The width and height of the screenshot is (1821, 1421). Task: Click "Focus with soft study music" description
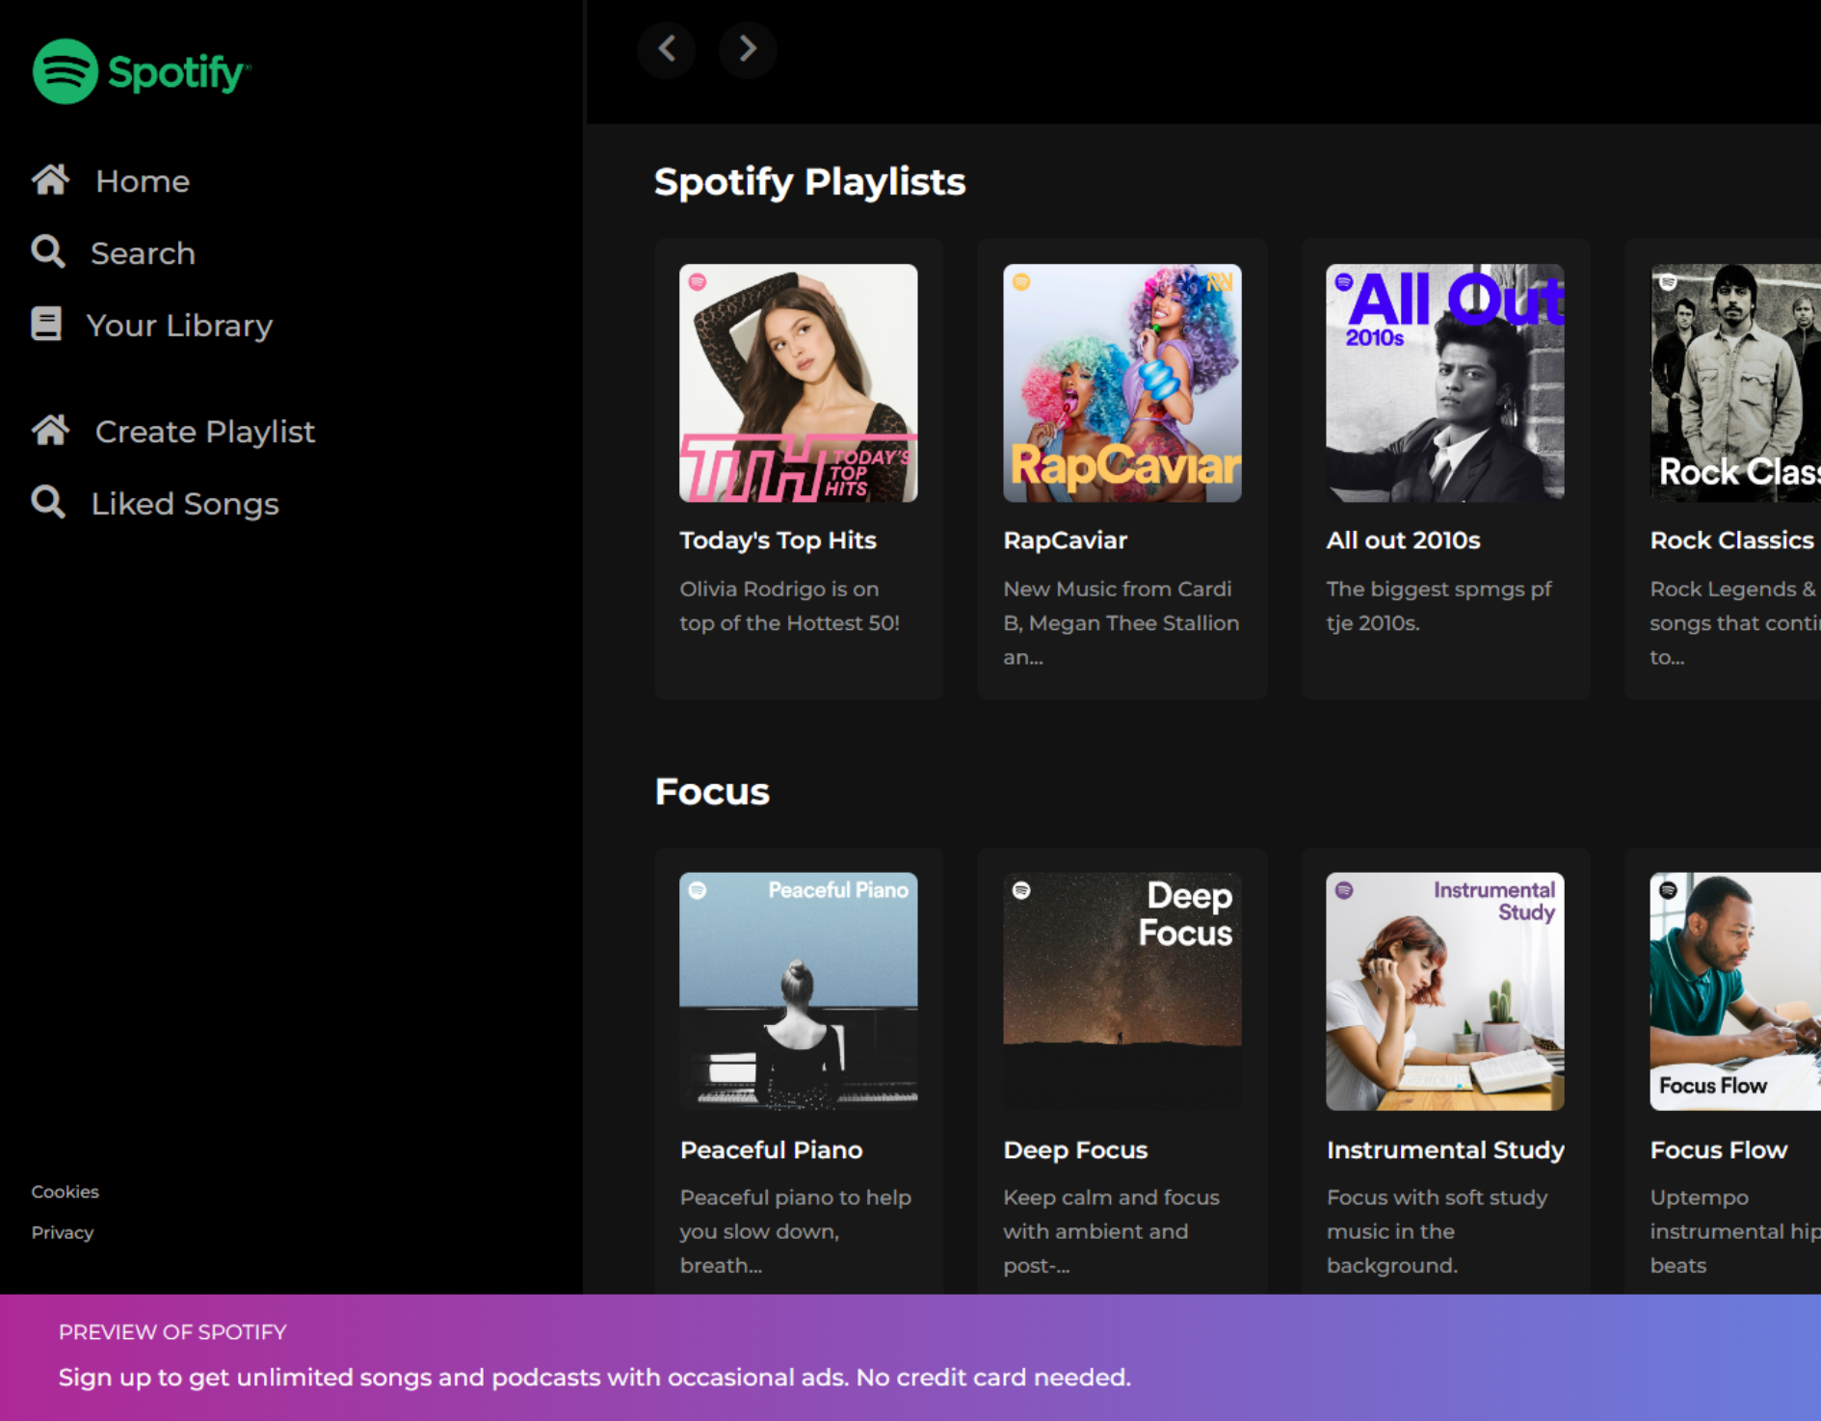coord(1437,1231)
